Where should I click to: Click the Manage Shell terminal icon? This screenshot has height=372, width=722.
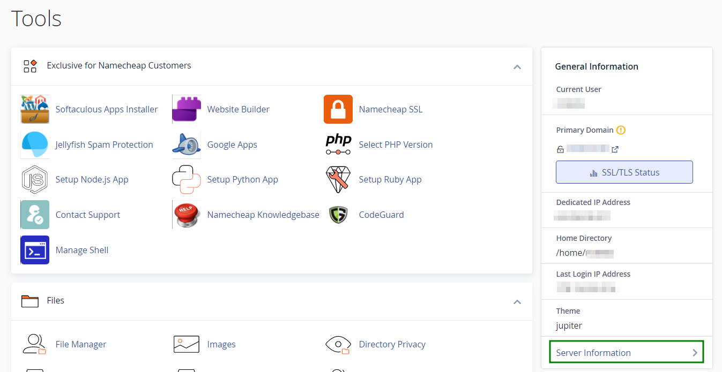coord(35,250)
